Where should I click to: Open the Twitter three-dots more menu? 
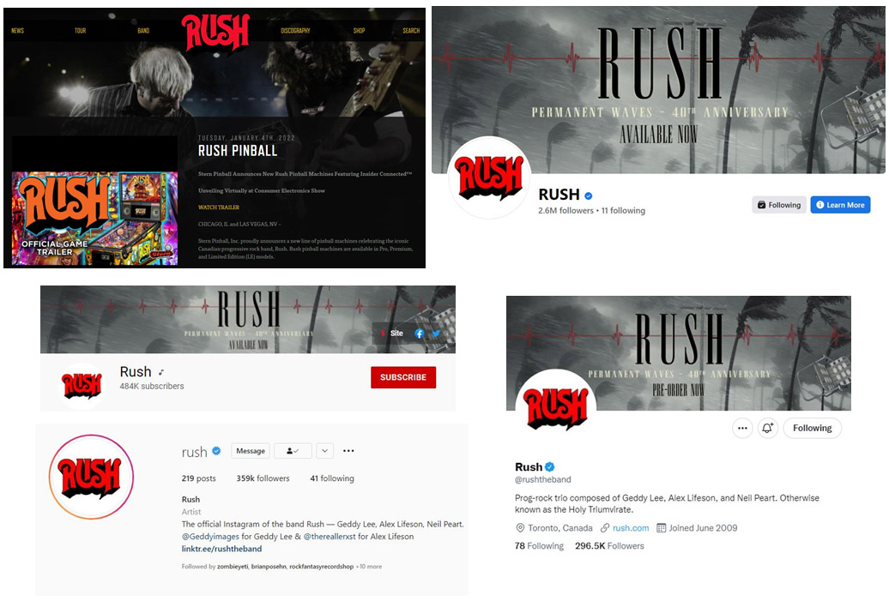(742, 428)
